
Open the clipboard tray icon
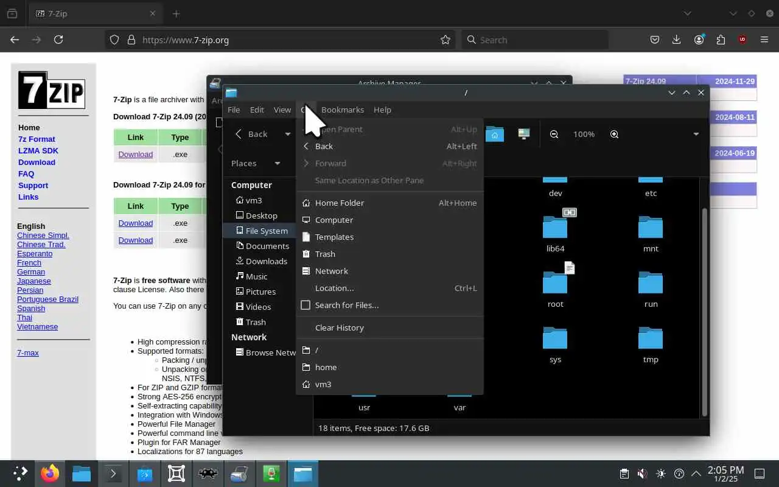[x=624, y=474]
